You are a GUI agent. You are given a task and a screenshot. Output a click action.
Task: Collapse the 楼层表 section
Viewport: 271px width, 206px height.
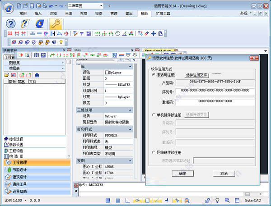tap(63, 69)
